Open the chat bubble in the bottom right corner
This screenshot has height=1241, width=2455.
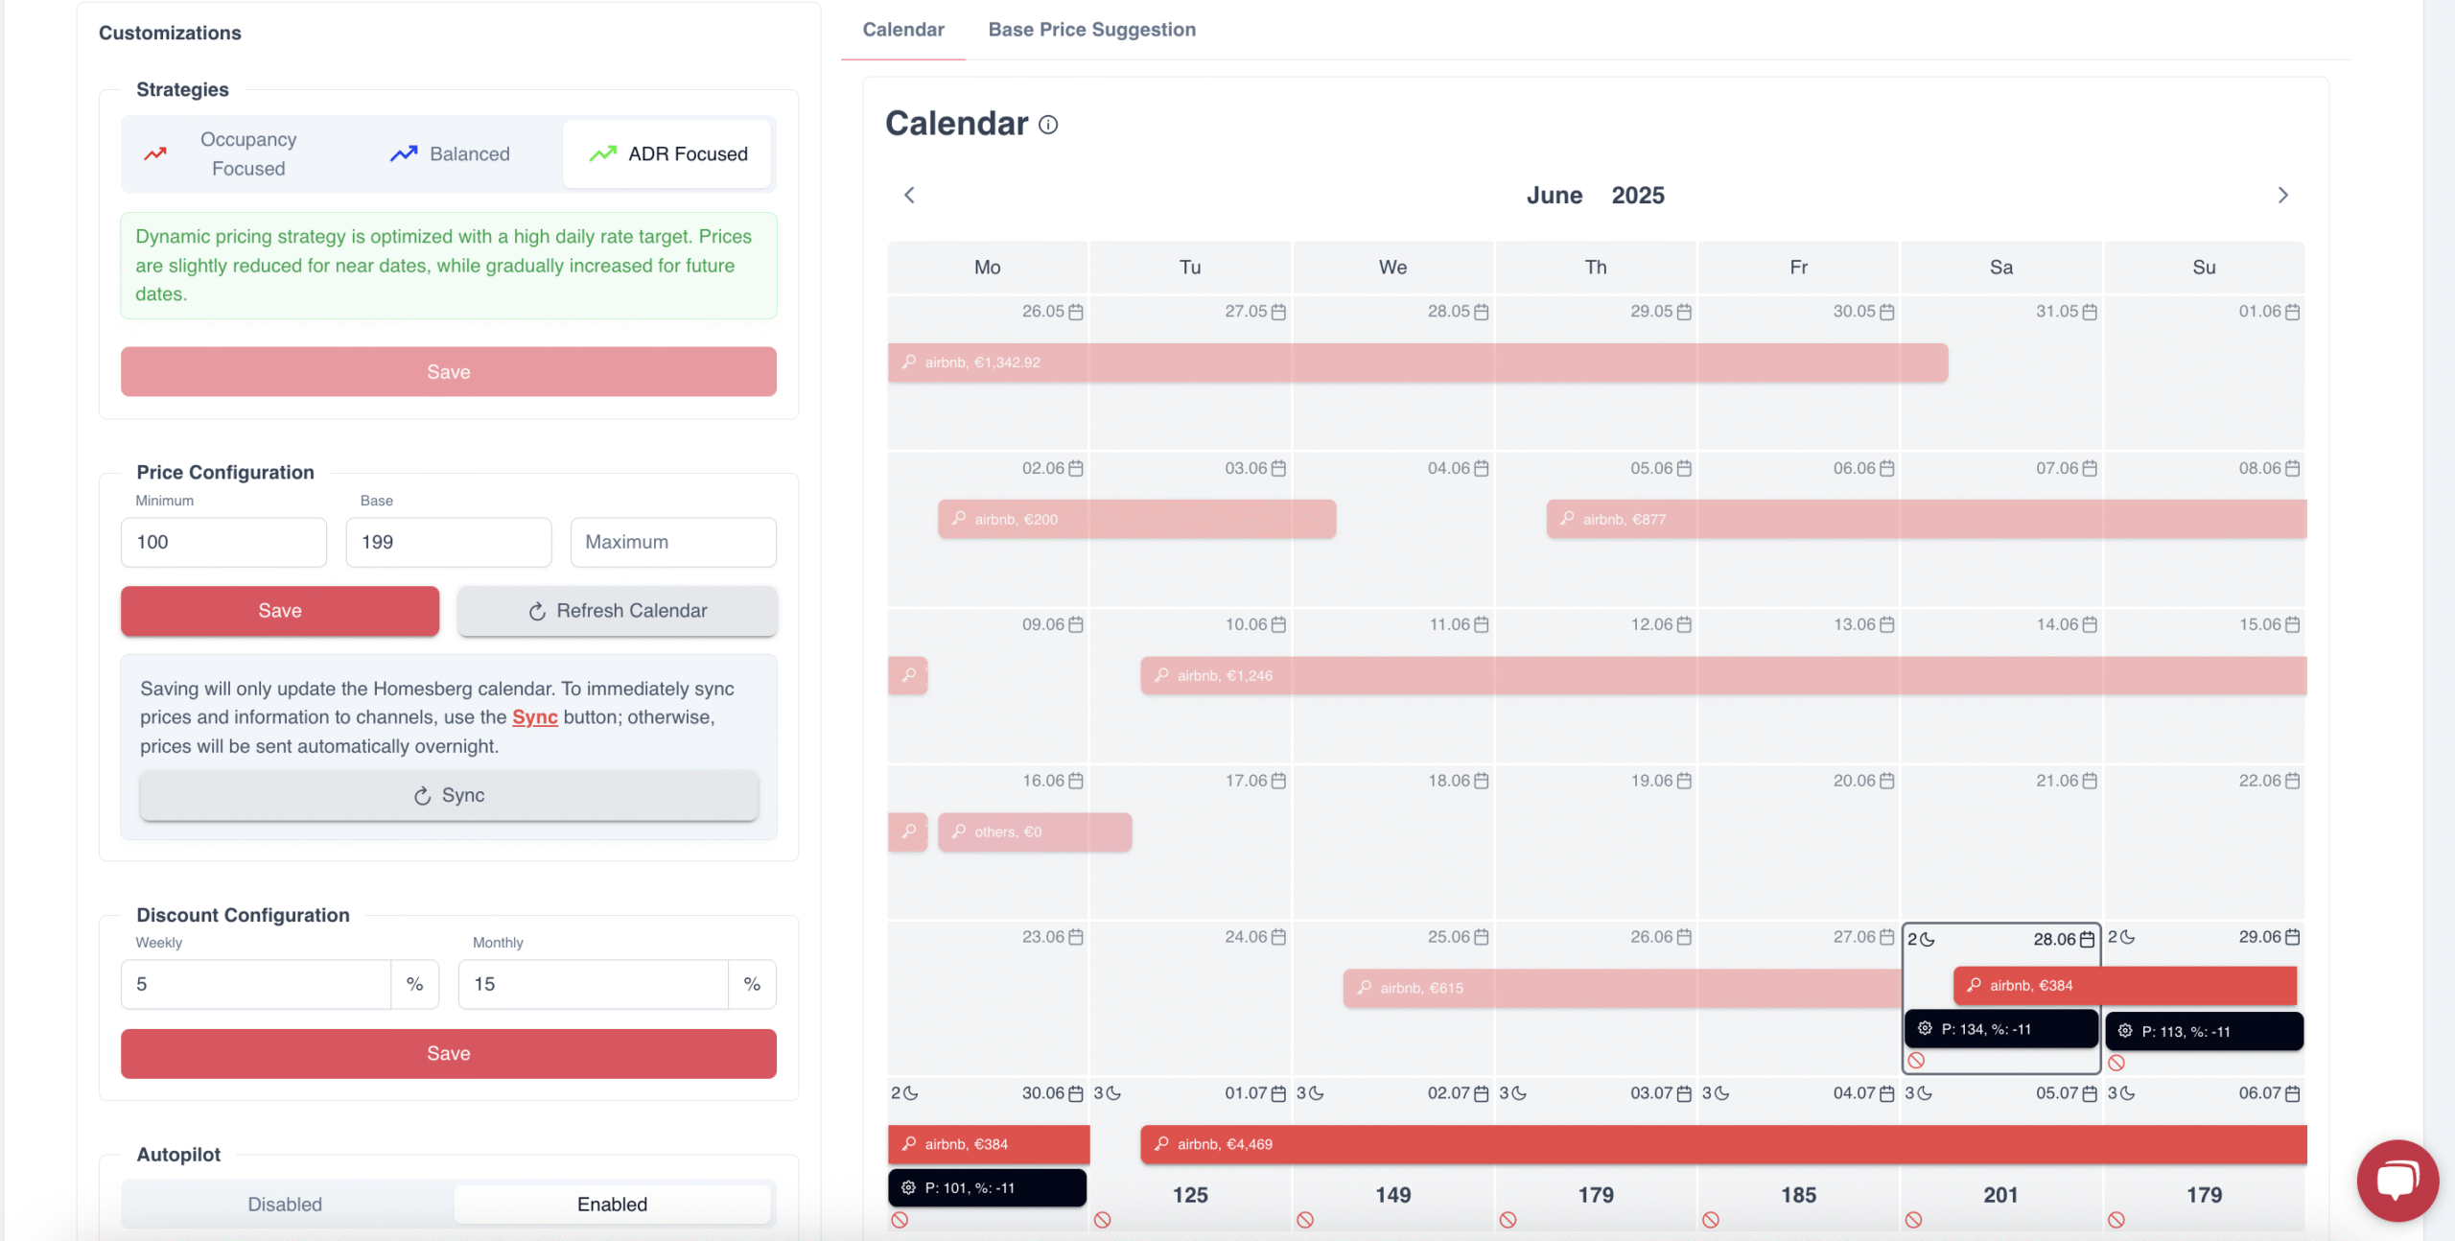(x=2397, y=1180)
